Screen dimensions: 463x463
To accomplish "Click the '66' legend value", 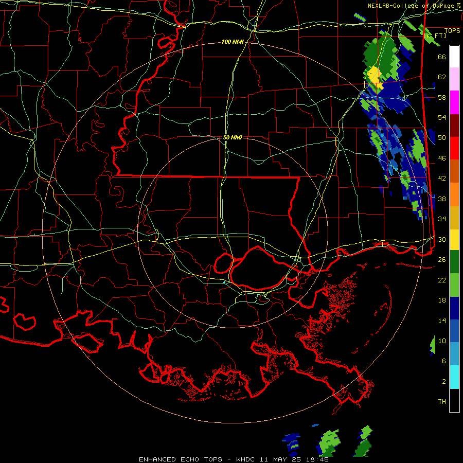I will click(x=442, y=57).
